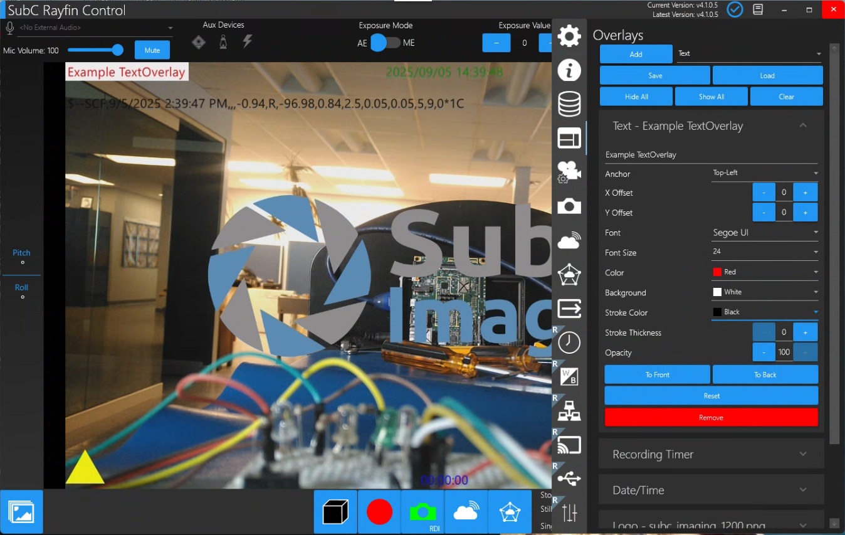Screen dimensions: 845x535
Task: Click the USB sidebar icon
Action: tap(569, 479)
